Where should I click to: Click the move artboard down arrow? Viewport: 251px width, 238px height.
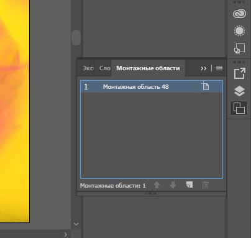[x=173, y=185]
